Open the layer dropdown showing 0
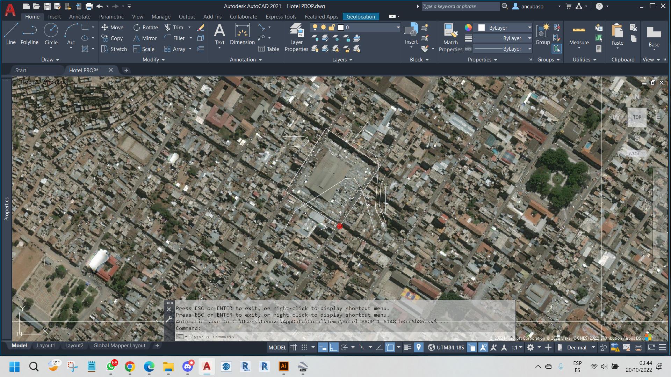Viewport: 671px width, 377px height. pos(398,27)
